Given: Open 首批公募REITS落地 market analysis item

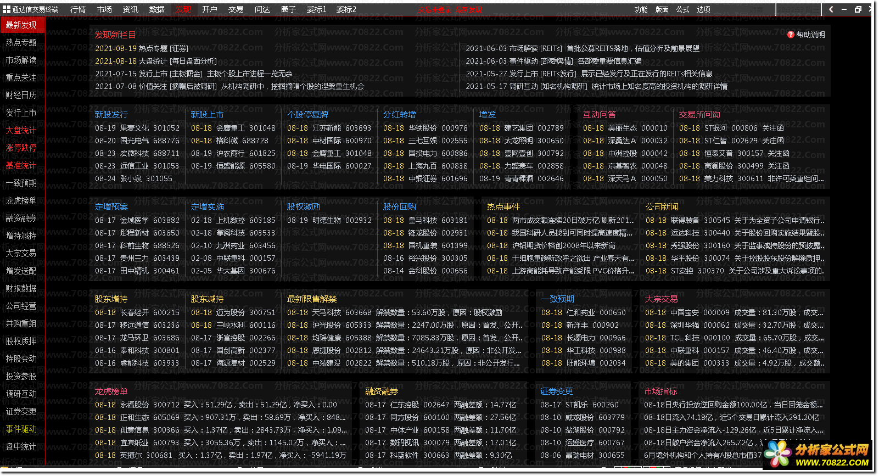Looking at the screenshot, I should tap(583, 48).
